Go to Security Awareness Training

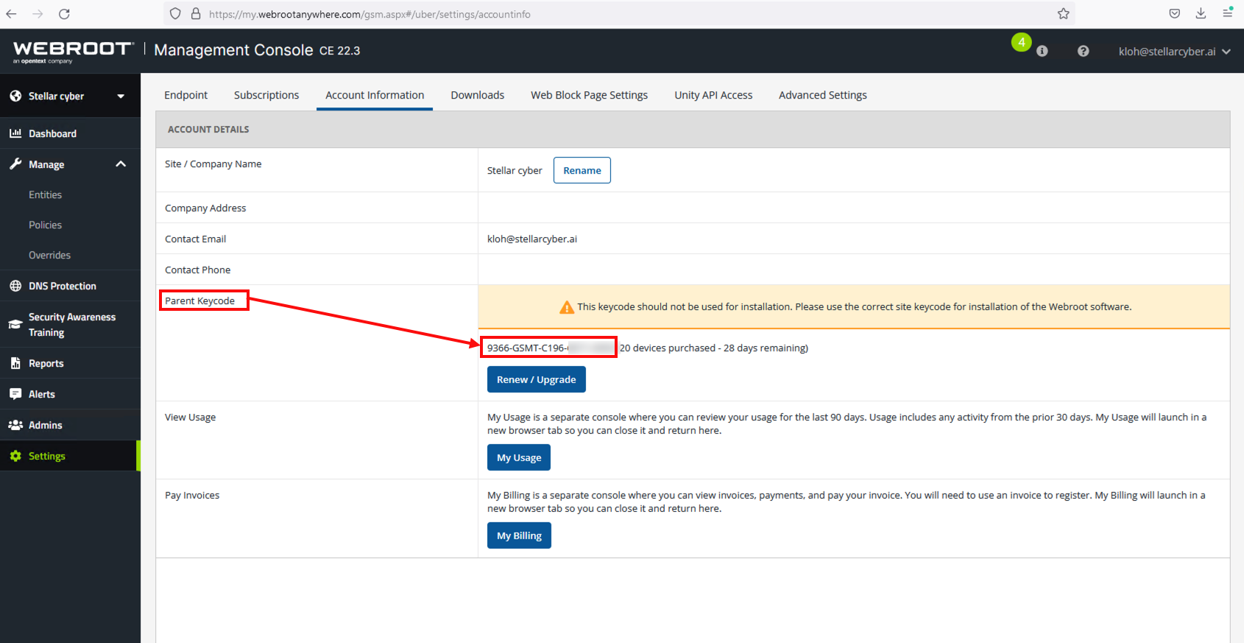pos(71,325)
